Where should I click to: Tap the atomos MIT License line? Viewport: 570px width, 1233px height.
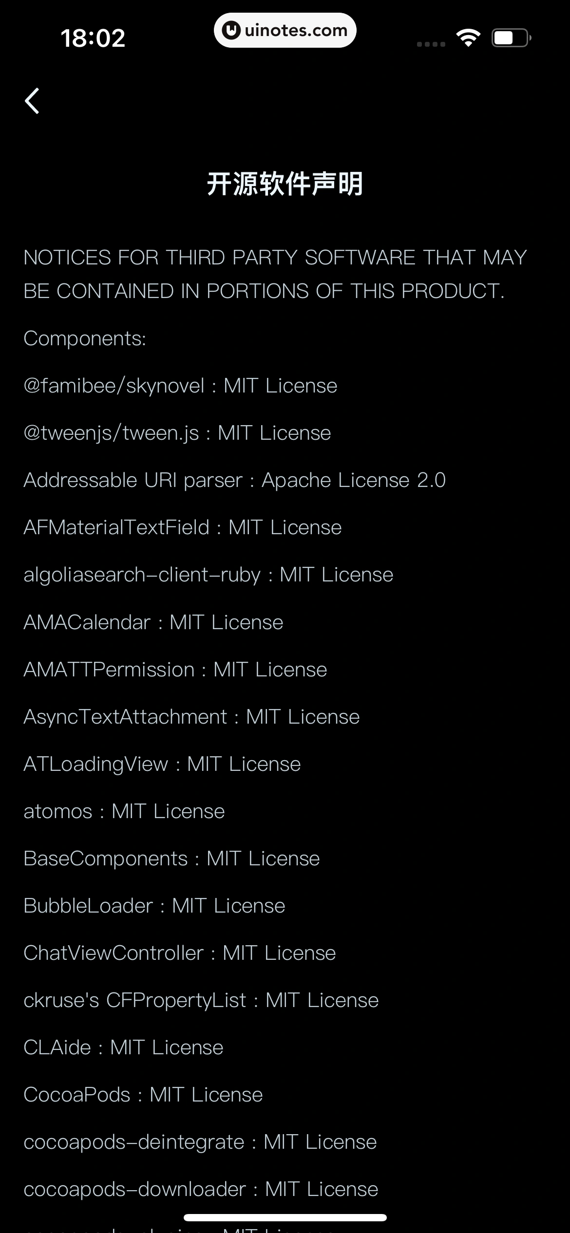tap(124, 811)
